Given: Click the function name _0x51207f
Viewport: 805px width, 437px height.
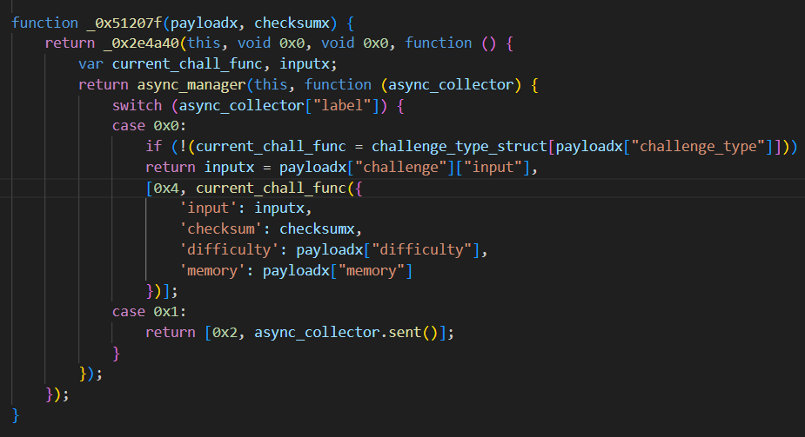Looking at the screenshot, I should [x=124, y=23].
